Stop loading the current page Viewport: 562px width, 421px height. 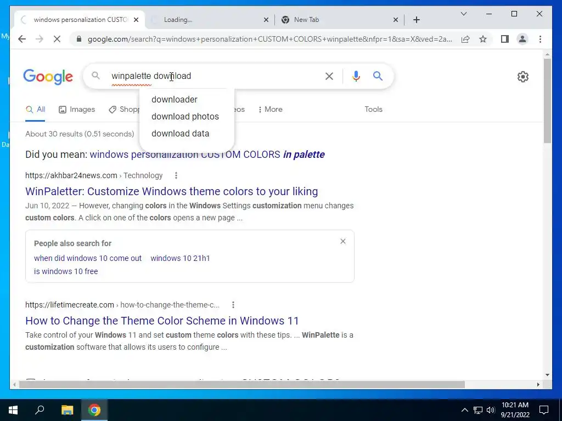click(x=57, y=39)
